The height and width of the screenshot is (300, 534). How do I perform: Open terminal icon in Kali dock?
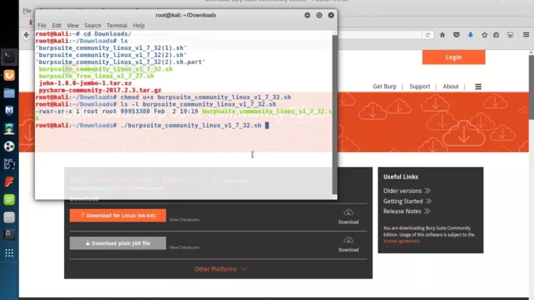click(x=9, y=57)
